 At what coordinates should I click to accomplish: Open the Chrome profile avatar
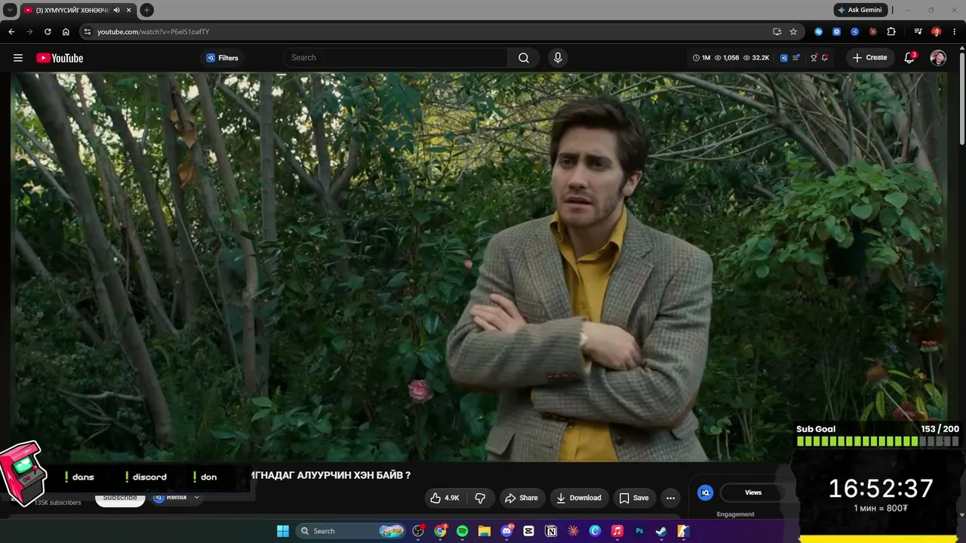click(937, 32)
